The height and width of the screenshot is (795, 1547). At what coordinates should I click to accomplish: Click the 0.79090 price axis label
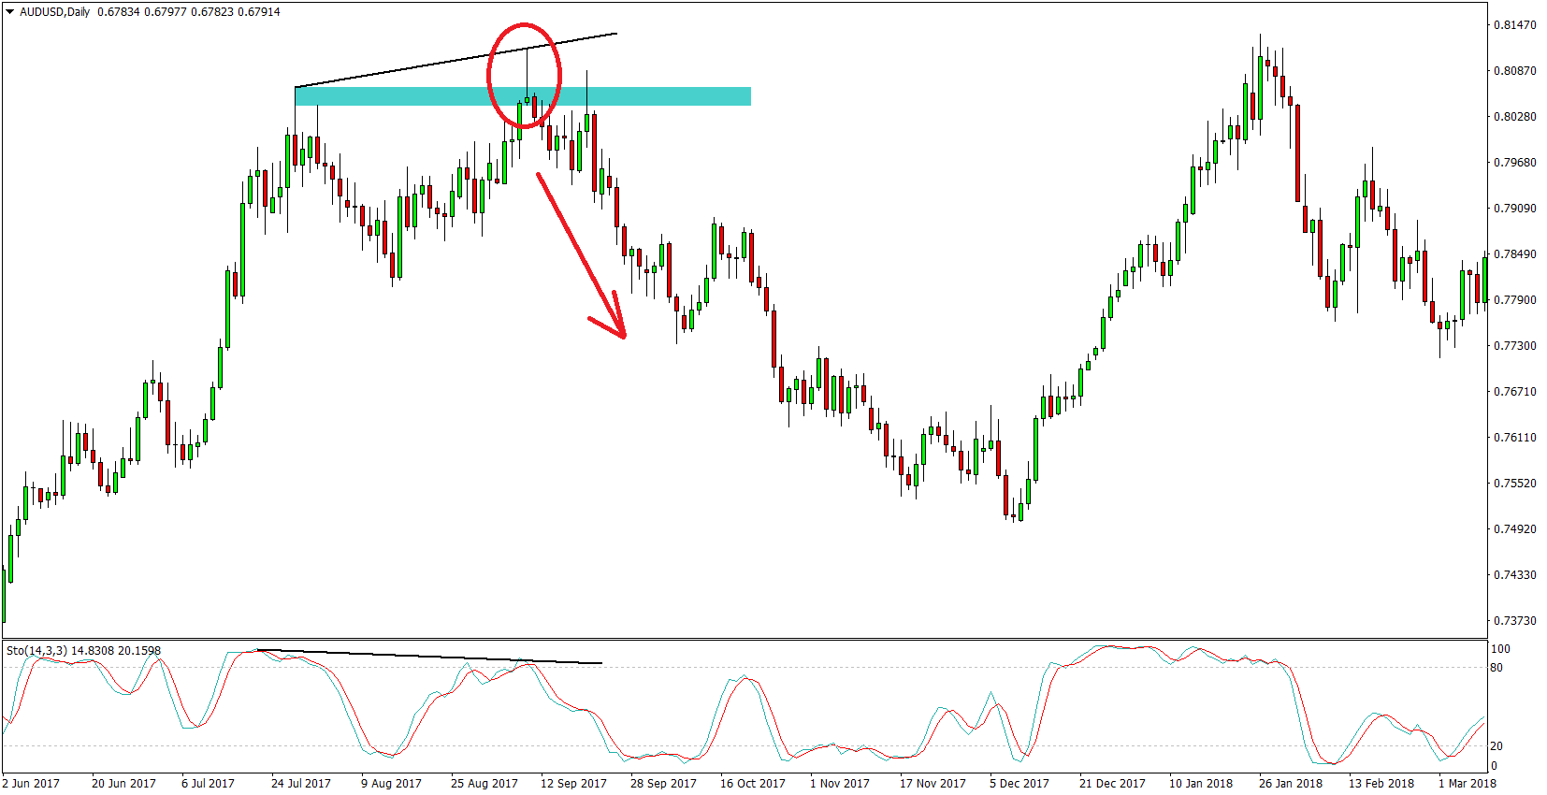(x=1514, y=209)
